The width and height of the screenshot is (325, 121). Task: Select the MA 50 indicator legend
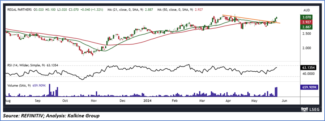pos(179,10)
